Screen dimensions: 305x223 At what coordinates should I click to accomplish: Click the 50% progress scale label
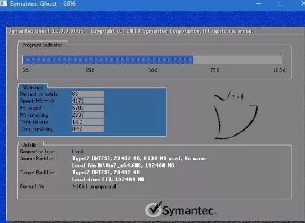pyautogui.click(x=152, y=70)
